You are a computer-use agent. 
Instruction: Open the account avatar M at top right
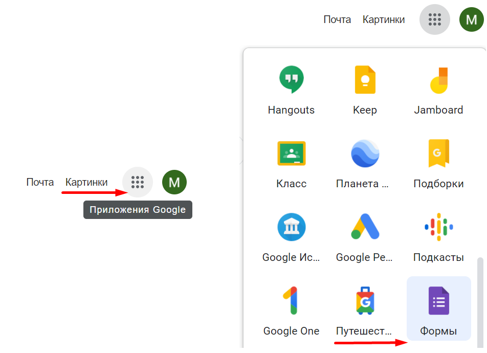click(471, 19)
